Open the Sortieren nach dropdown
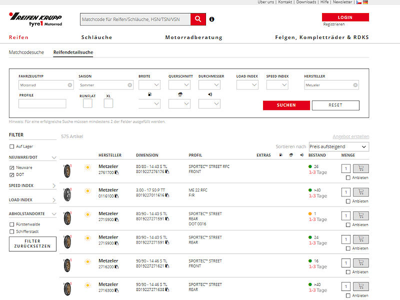 [339, 146]
